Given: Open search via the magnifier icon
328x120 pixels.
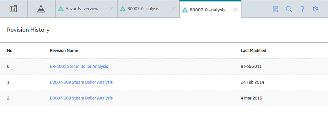Looking at the screenshot, I should click(289, 9).
